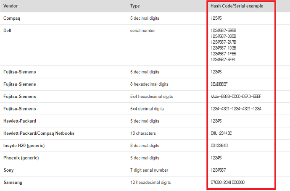Select the Sony vendor cell

pos(8,170)
